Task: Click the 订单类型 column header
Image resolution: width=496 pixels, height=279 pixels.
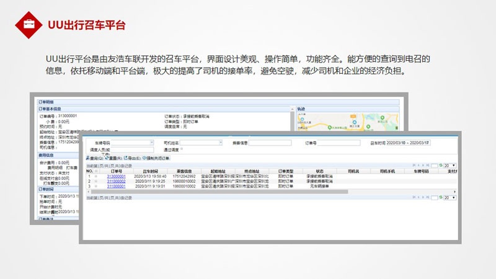Action: point(286,171)
